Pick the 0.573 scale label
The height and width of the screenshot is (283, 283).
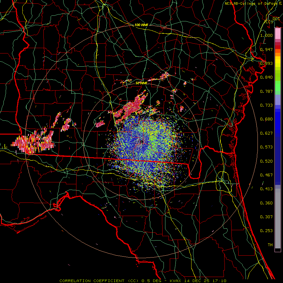(x=266, y=147)
